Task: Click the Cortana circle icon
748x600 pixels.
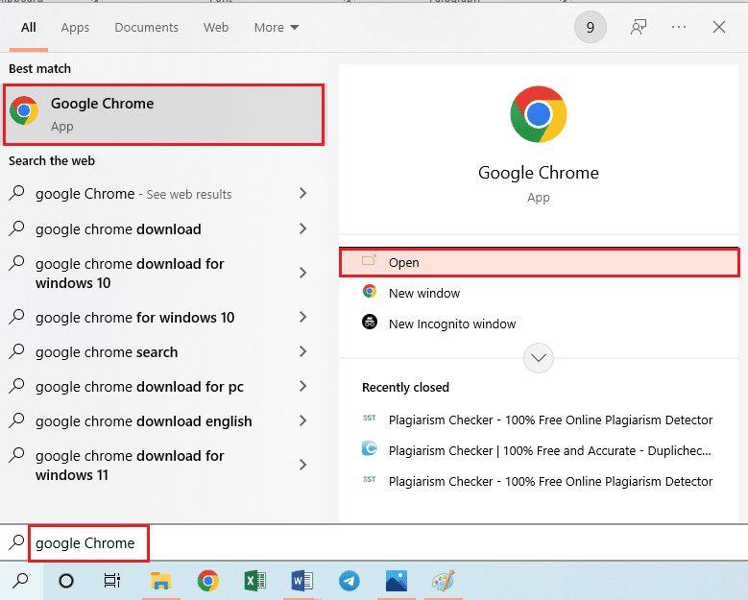Action: pyautogui.click(x=66, y=581)
